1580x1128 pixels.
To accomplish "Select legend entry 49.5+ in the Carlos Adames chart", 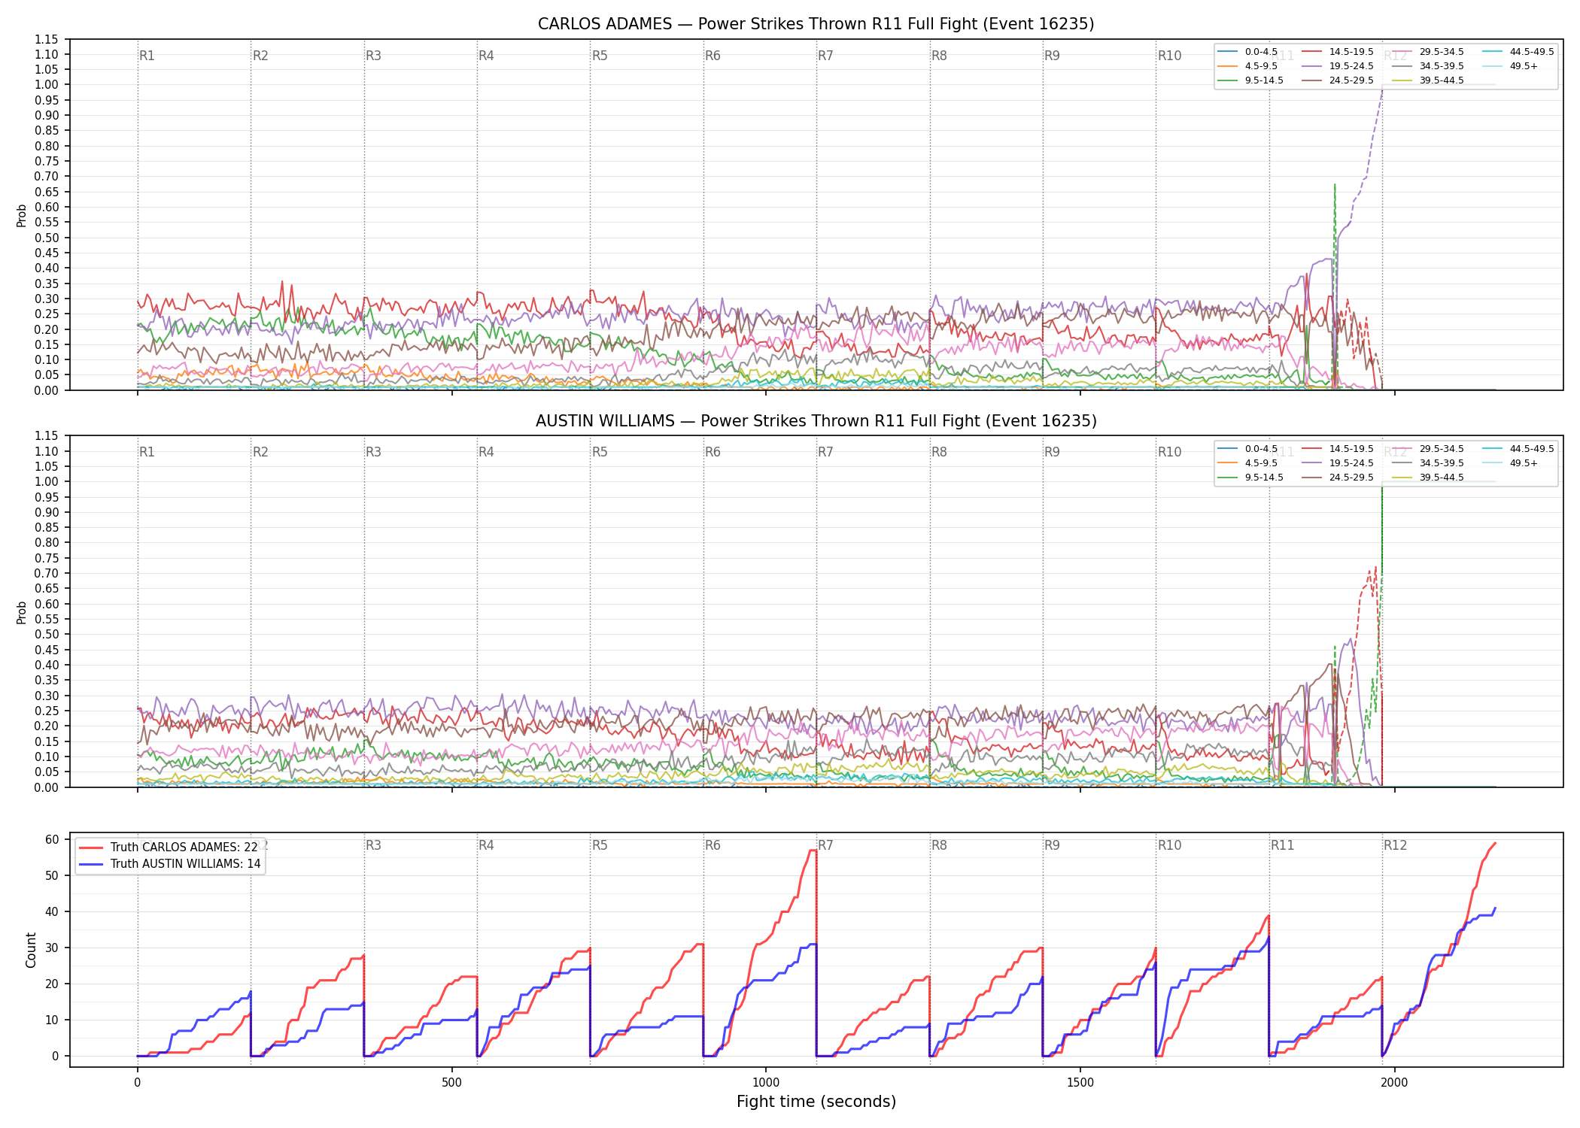I will 1511,66.
